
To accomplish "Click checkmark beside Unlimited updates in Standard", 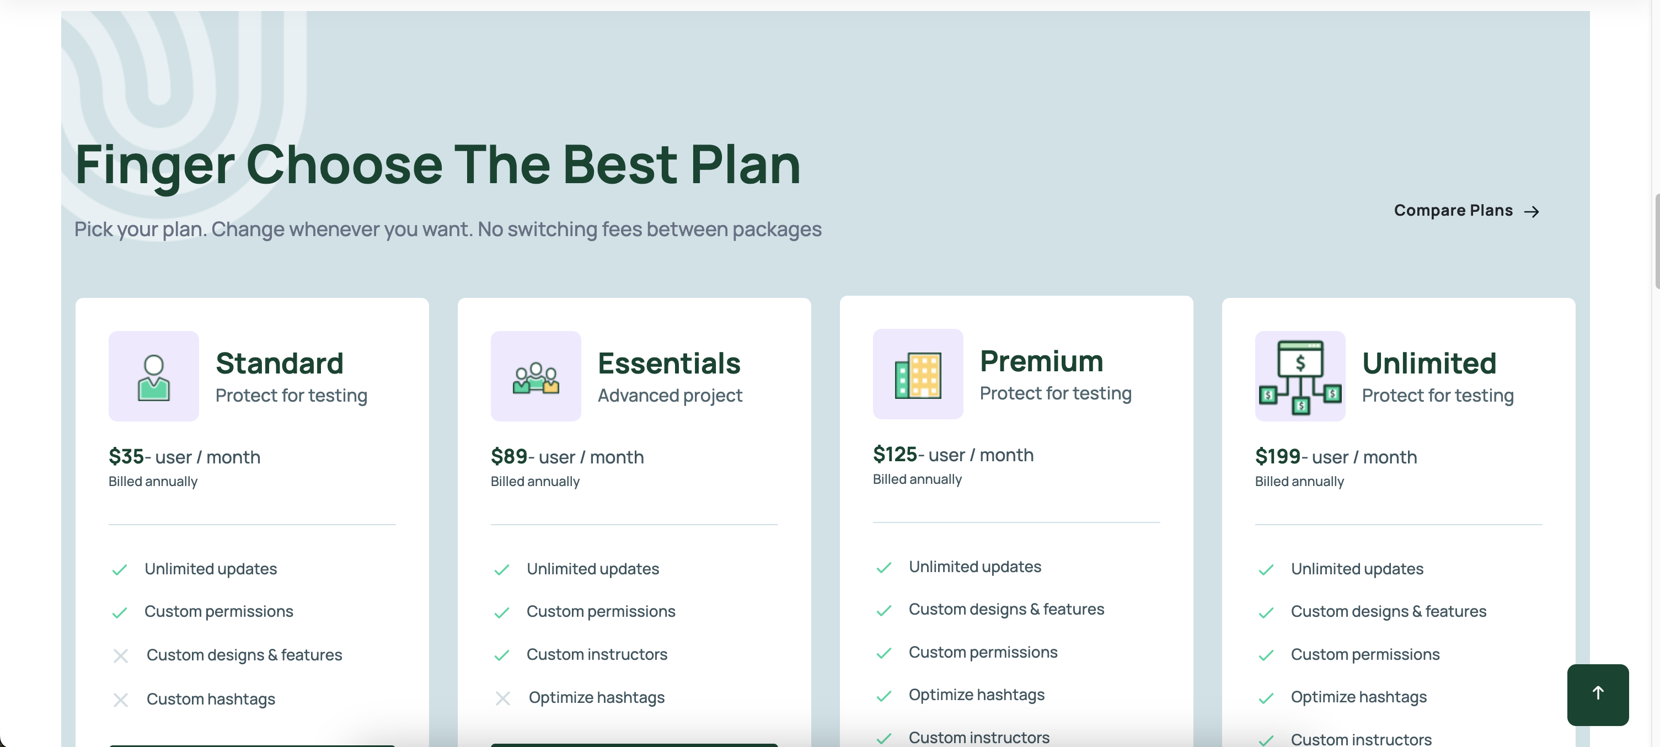I will (119, 570).
